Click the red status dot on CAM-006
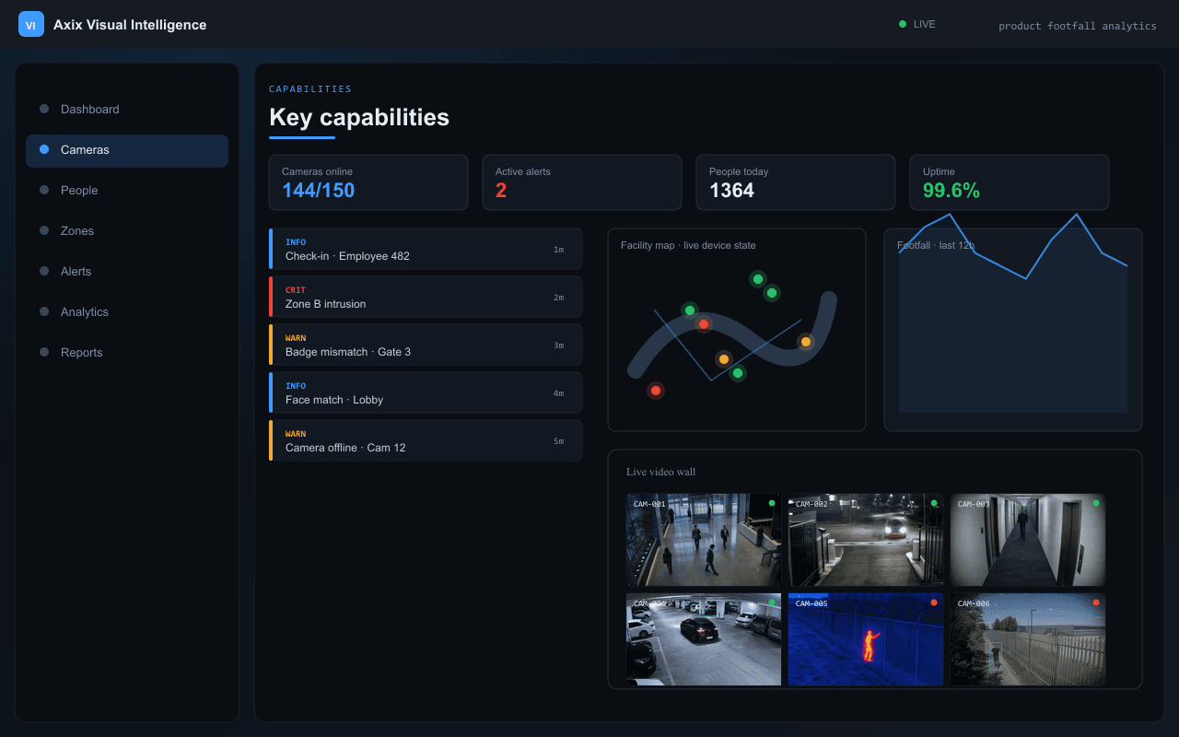Viewport: 1179px width, 737px height. coord(1096,602)
